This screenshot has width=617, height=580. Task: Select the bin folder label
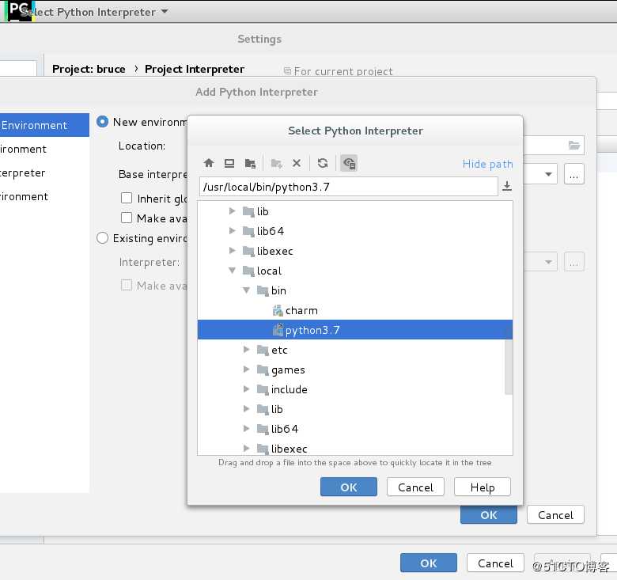278,290
